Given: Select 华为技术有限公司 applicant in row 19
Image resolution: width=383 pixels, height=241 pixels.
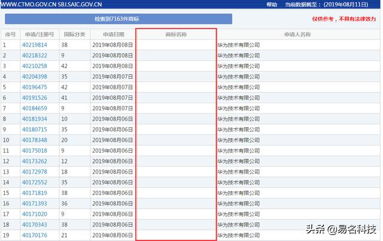Looking at the screenshot, I should tap(239, 236).
